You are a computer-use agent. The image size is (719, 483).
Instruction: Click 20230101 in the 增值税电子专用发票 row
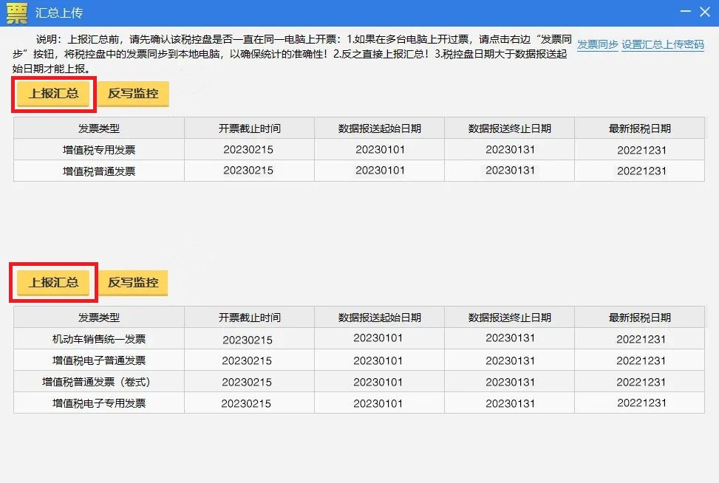(x=378, y=404)
